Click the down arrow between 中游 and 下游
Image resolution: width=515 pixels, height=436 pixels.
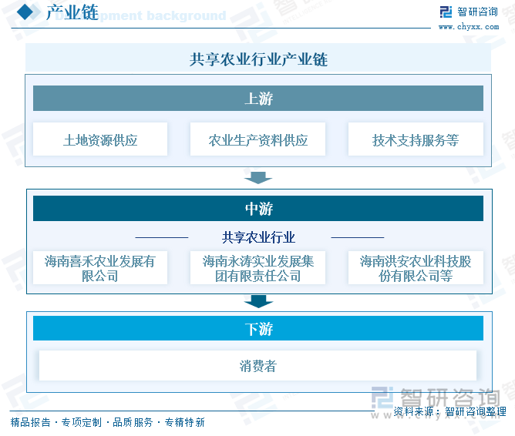258,301
